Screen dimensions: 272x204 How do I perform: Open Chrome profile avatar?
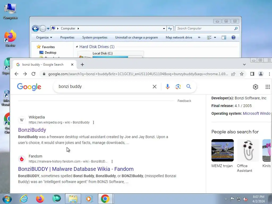(261, 74)
